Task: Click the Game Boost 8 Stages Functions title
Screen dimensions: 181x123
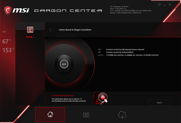Action: tap(75, 30)
